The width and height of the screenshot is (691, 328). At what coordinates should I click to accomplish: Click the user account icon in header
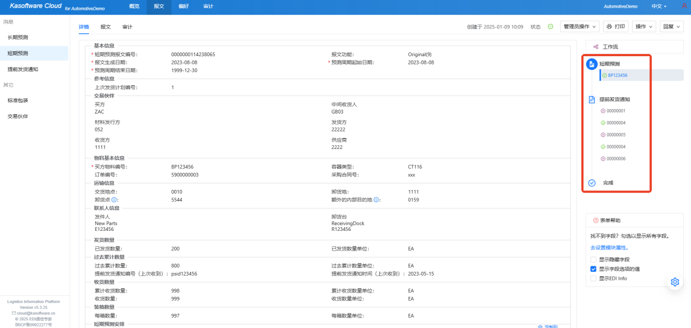684,6
